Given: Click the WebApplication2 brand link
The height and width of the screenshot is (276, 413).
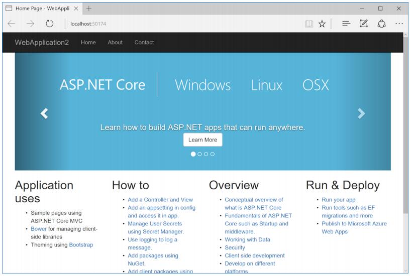Looking at the screenshot, I should click(42, 42).
